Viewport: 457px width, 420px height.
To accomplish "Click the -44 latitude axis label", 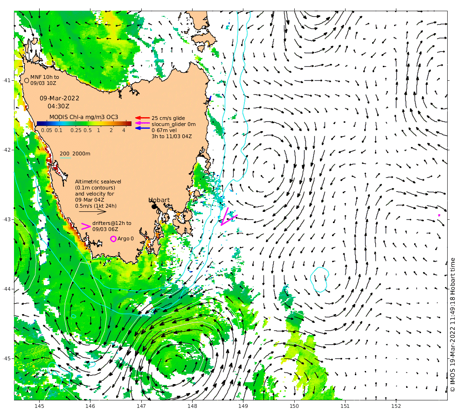I will point(7,289).
